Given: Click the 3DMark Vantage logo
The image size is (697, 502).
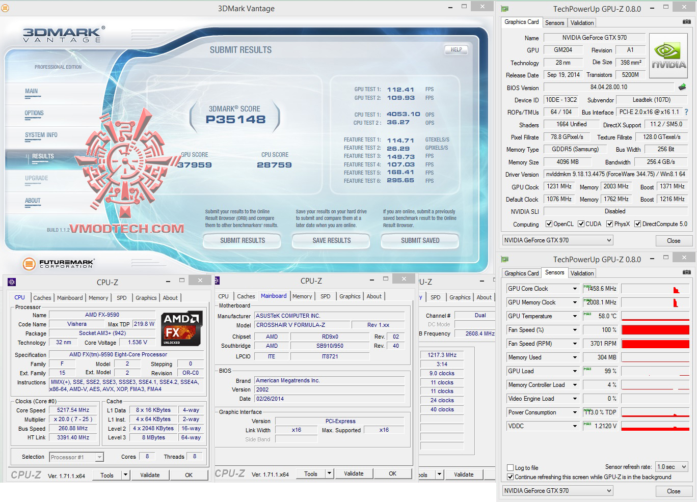Looking at the screenshot, I should (x=64, y=34).
